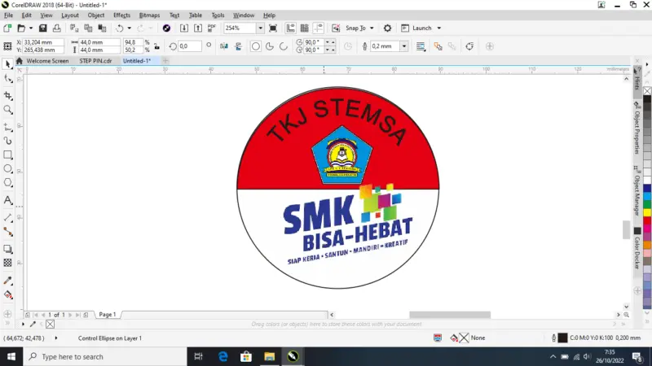Screen dimensions: 652x366
Task: Select the Shape tool
Action: pyautogui.click(x=7, y=79)
